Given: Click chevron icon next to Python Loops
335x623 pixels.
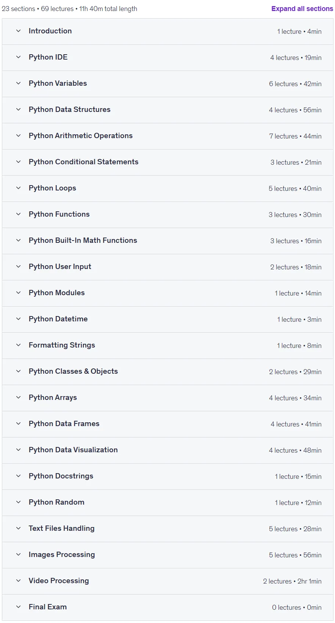Looking at the screenshot, I should click(x=18, y=188).
